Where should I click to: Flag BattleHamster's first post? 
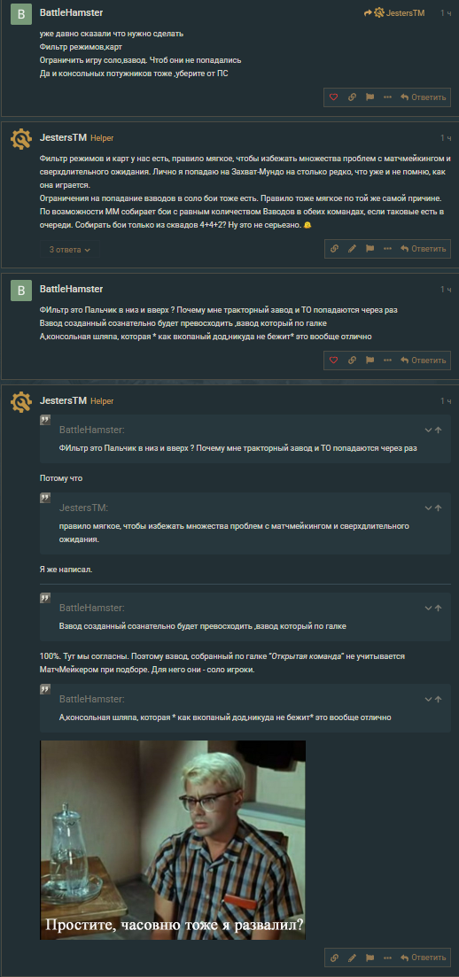tap(370, 97)
